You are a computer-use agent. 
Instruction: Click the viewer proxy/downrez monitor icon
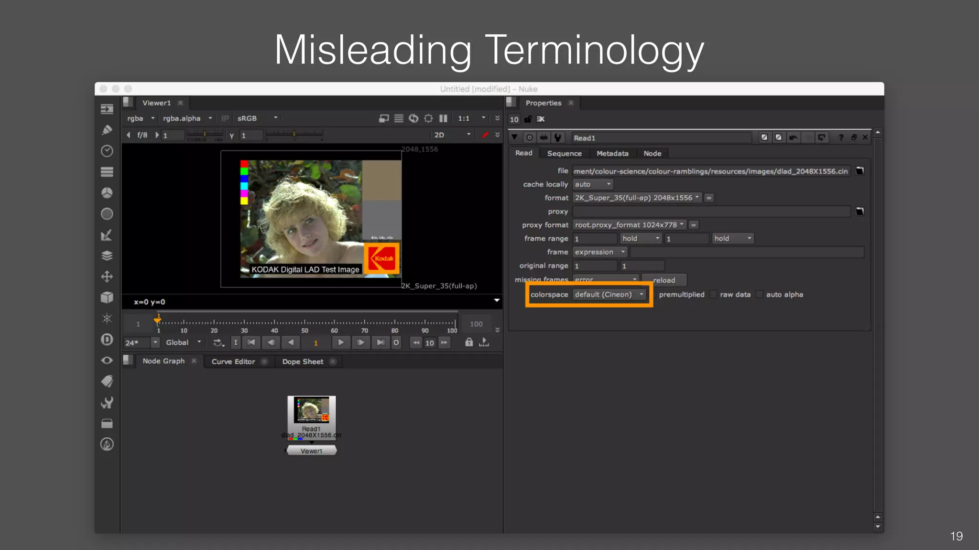point(384,118)
